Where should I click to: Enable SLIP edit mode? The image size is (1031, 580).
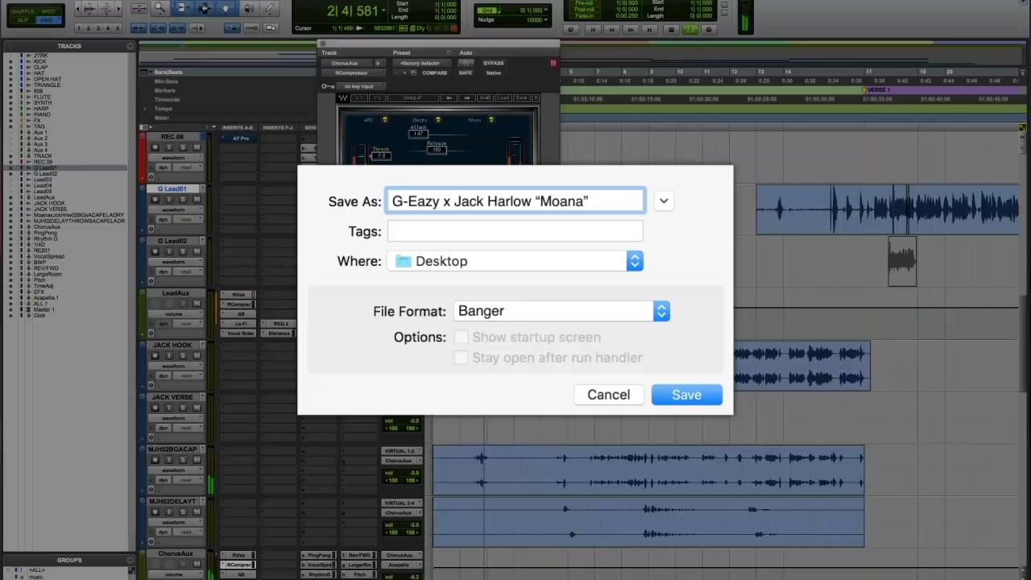23,19
